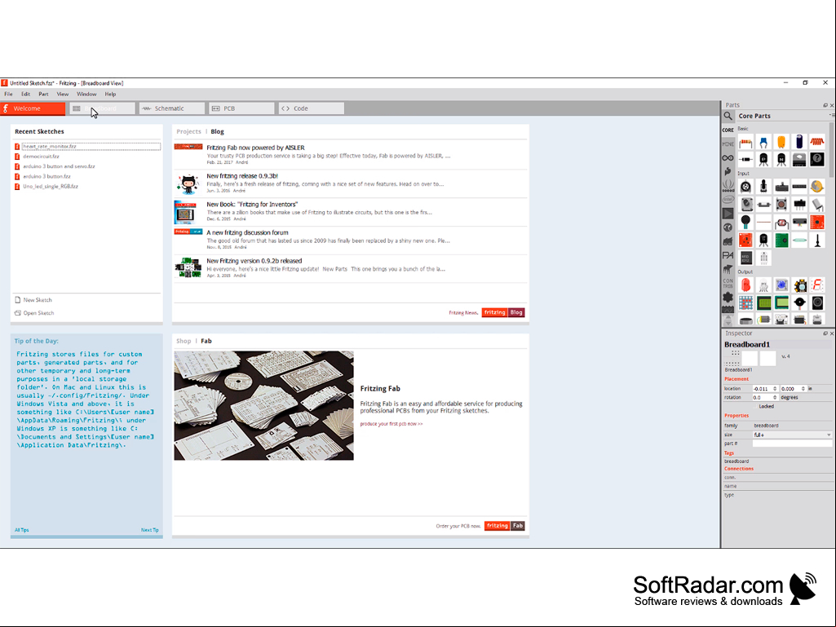
Task: Switch to the Projects section heading
Action: click(x=188, y=132)
